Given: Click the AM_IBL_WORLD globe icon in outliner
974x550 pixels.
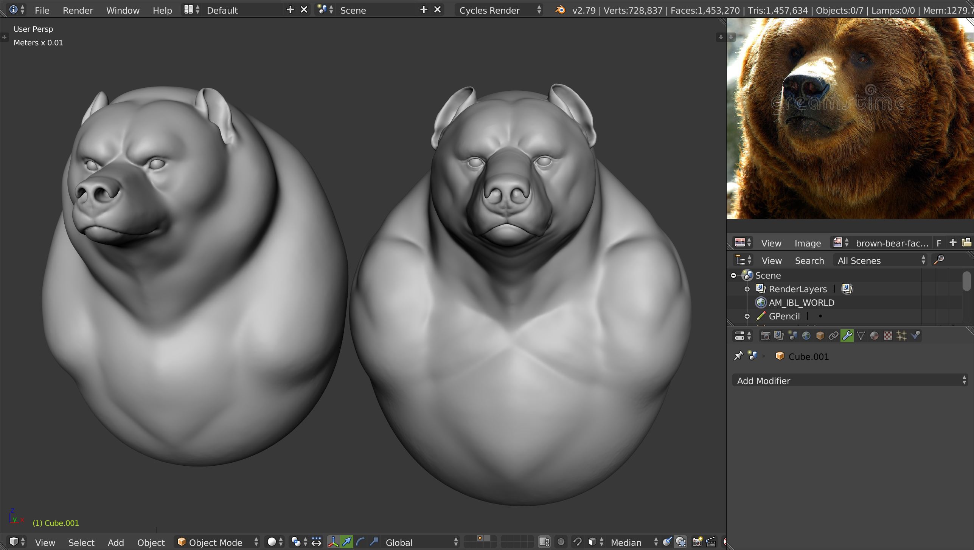Looking at the screenshot, I should (761, 302).
